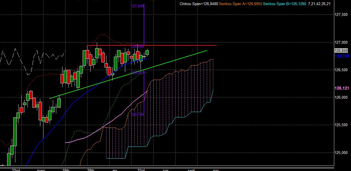Click the 126,500 price axis label
351x171 pixels.
341,70
